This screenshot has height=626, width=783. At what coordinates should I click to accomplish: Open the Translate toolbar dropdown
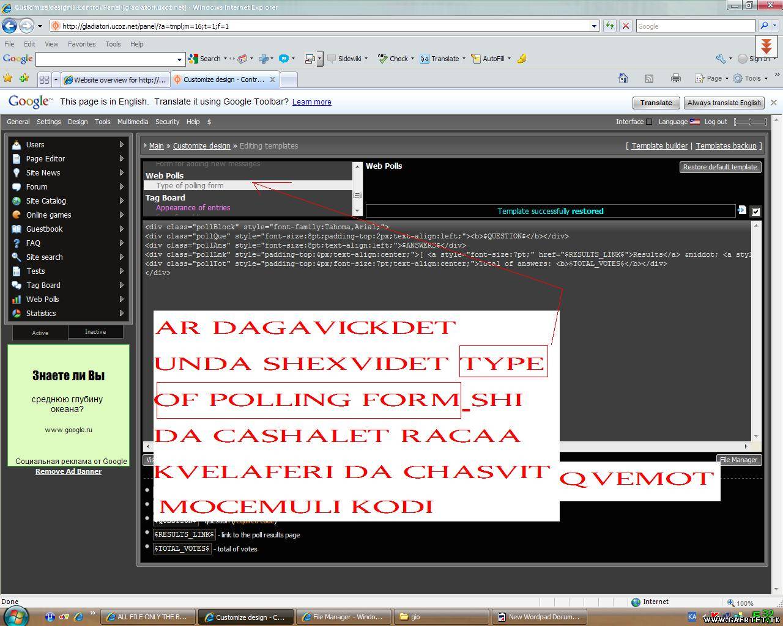pos(464,59)
